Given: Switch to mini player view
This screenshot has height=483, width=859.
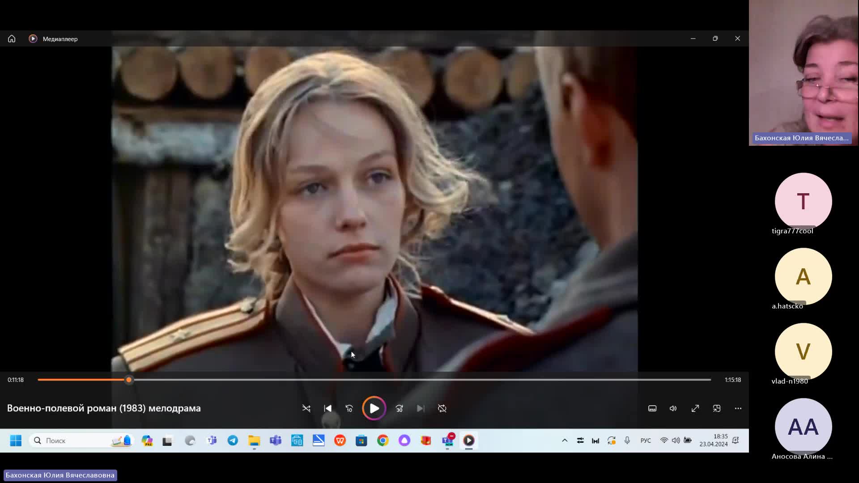Looking at the screenshot, I should coord(717,408).
